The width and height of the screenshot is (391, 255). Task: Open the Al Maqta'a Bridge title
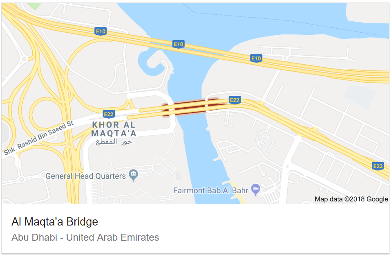pyautogui.click(x=55, y=222)
